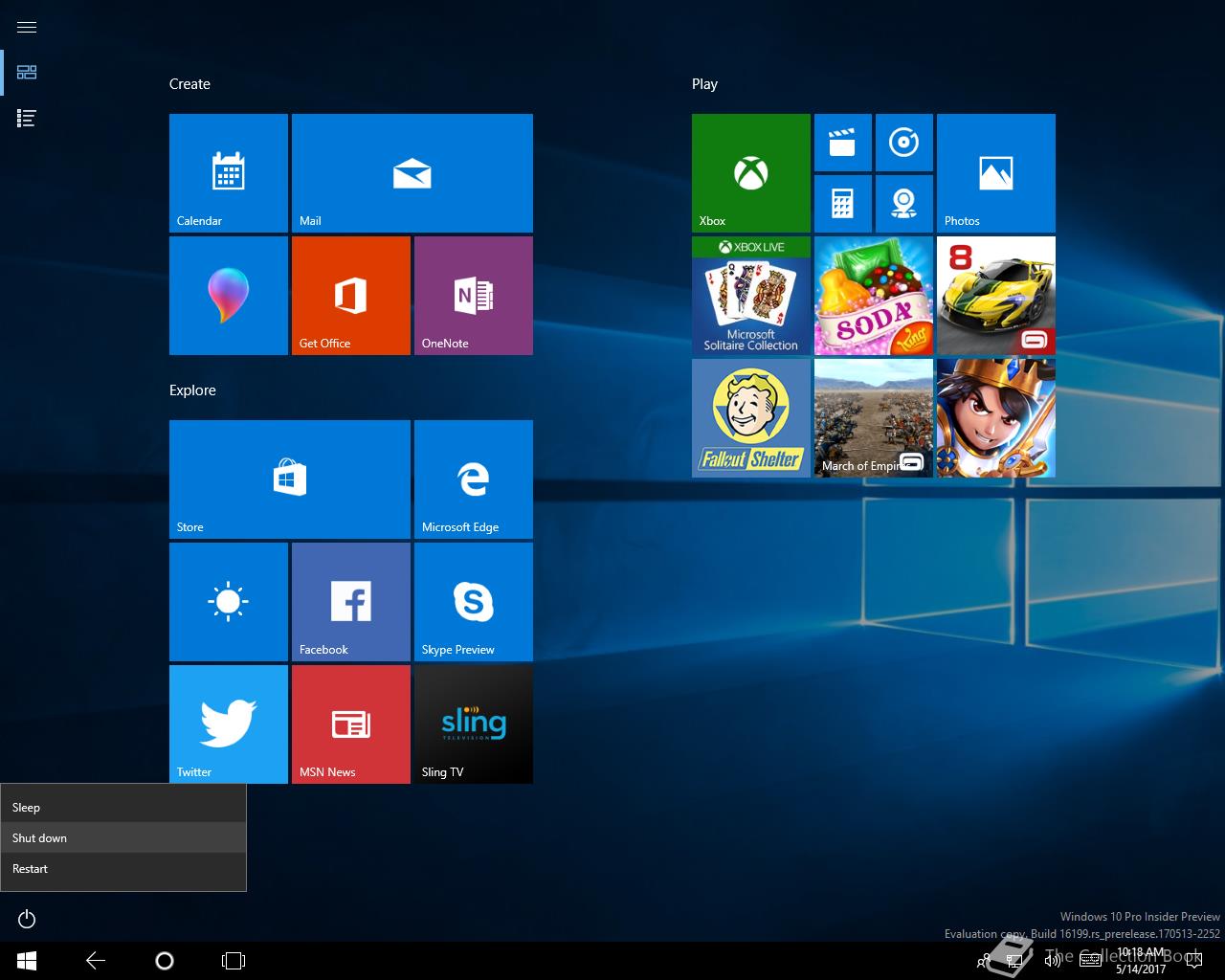Image resolution: width=1225 pixels, height=980 pixels.
Task: Open the Calendar tile
Action: [x=229, y=173]
